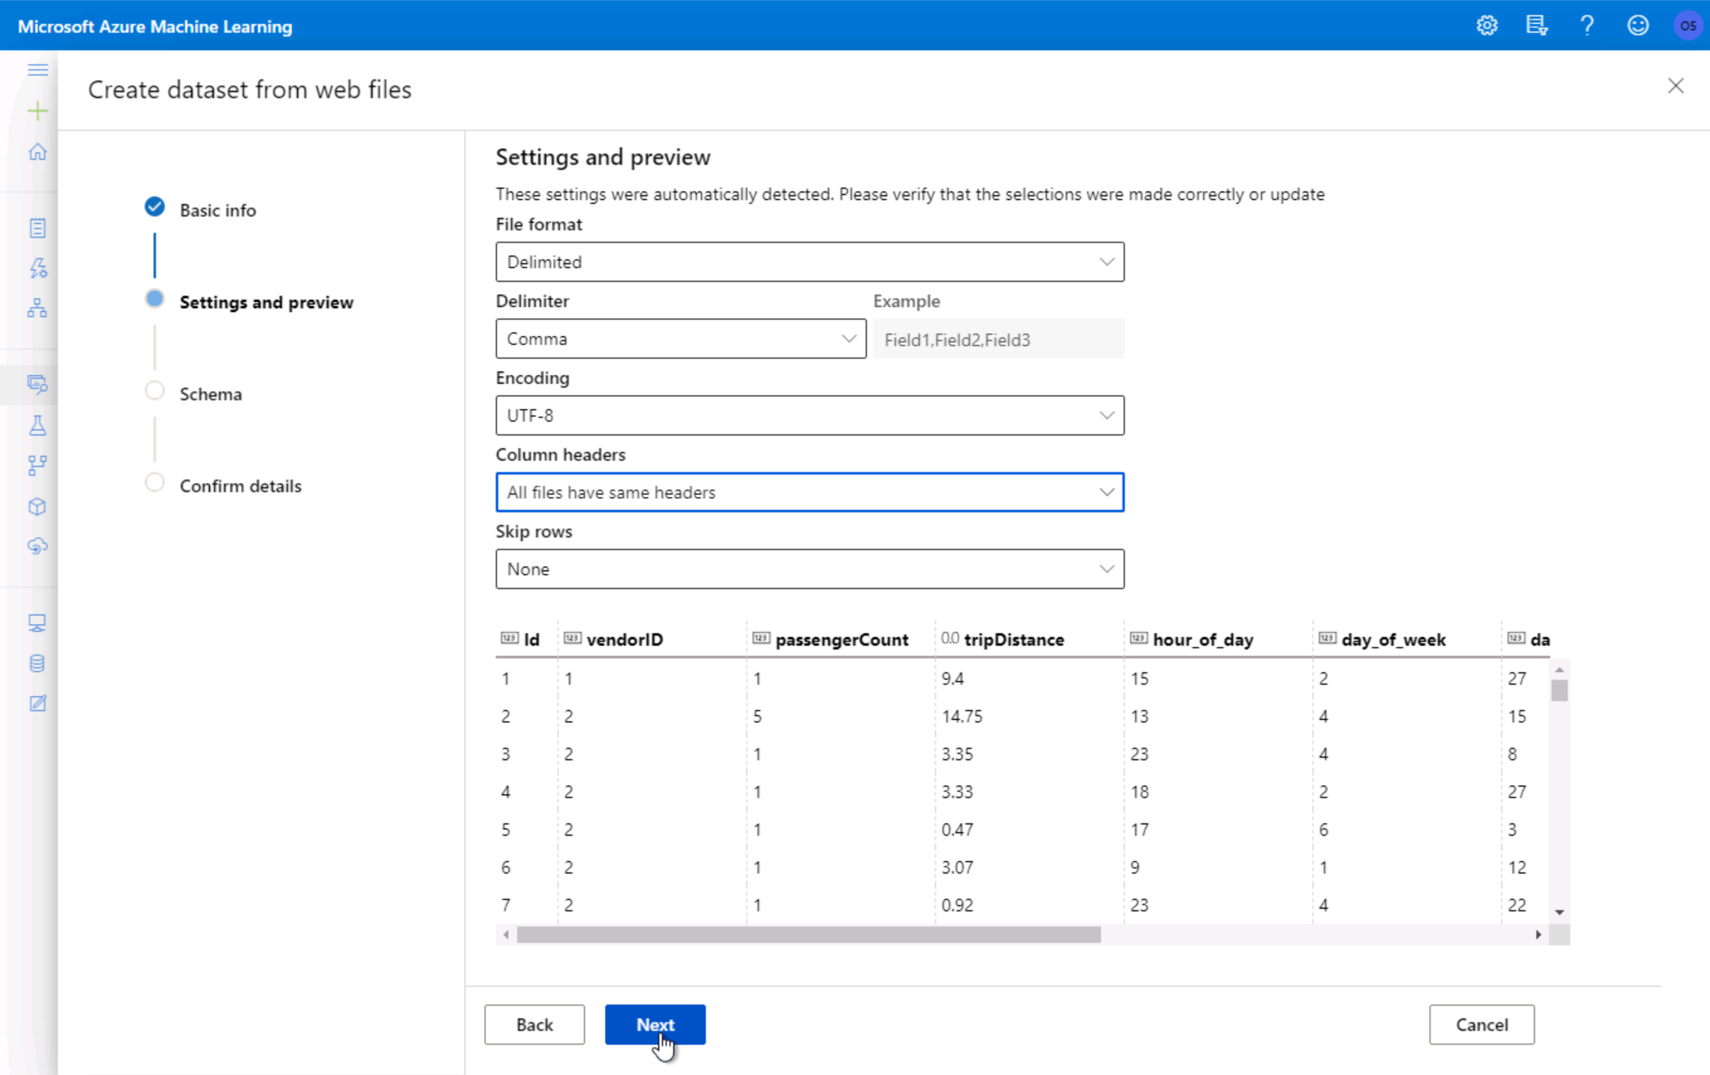
Task: Open the Skip rows dropdown
Action: pos(810,569)
